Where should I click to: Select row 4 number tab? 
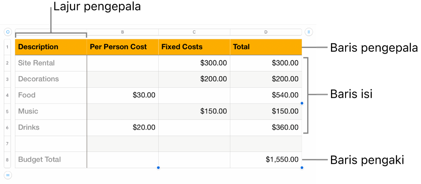(8, 95)
